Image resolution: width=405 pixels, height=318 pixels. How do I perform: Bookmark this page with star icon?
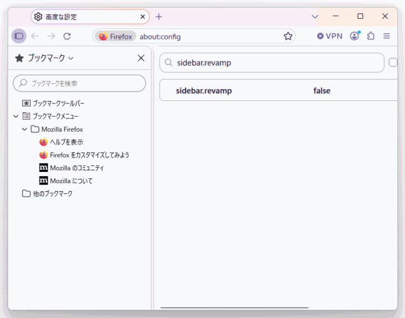[x=288, y=36]
